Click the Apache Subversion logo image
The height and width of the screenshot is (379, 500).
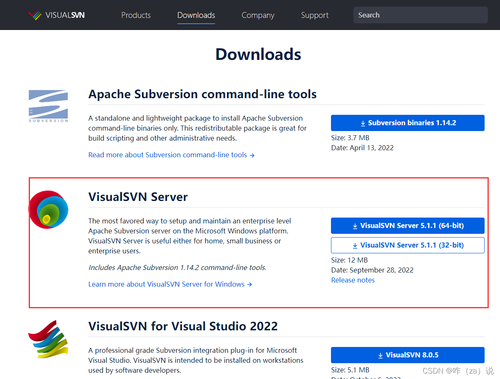(48, 106)
